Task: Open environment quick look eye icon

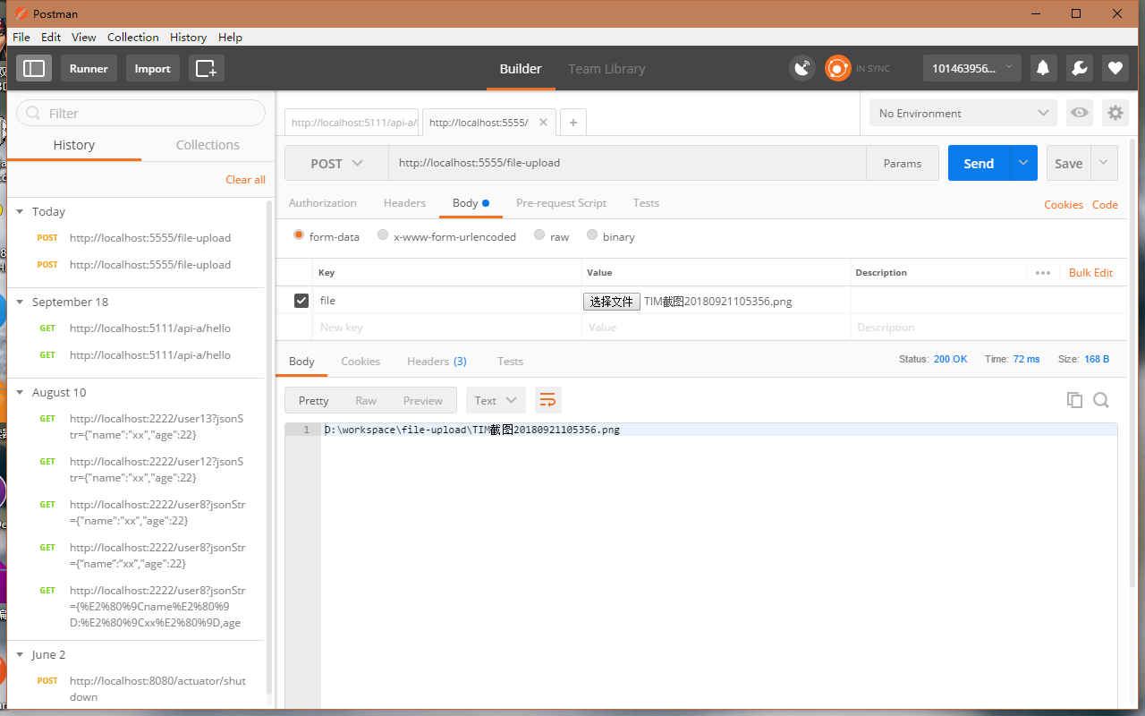Action: click(1081, 113)
